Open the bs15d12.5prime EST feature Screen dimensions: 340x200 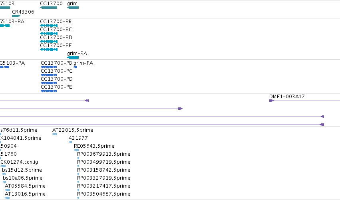[4, 174]
